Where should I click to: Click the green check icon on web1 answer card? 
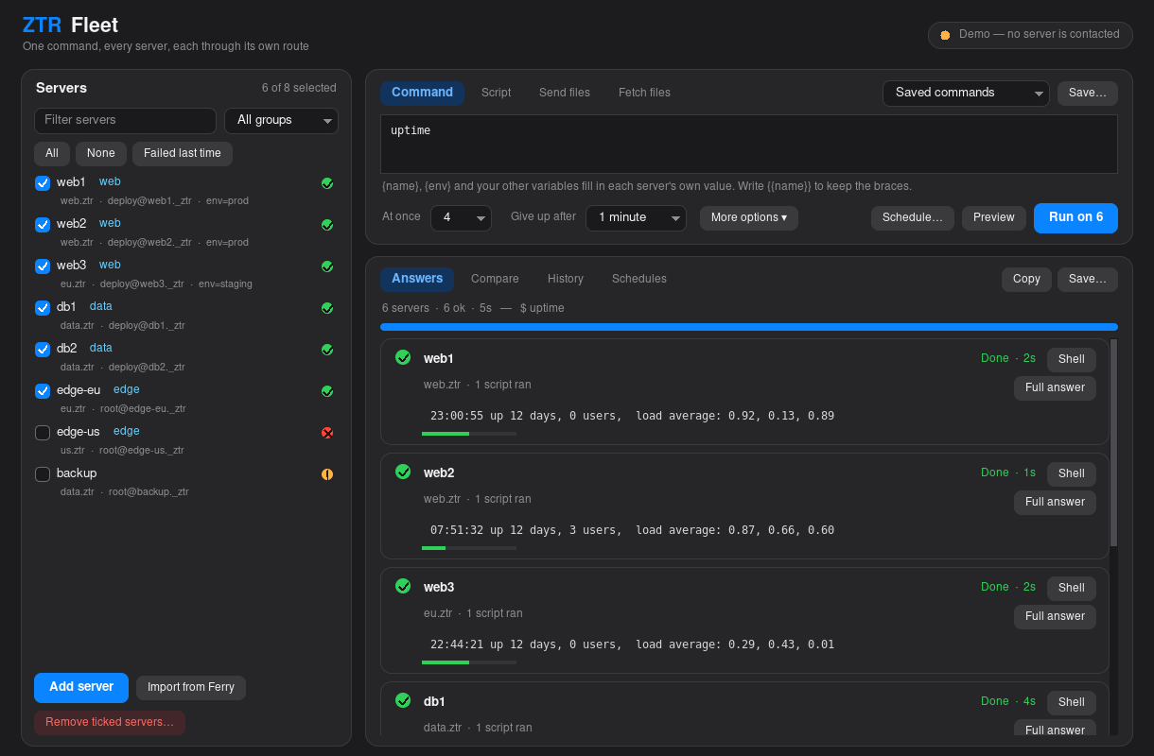pos(403,357)
